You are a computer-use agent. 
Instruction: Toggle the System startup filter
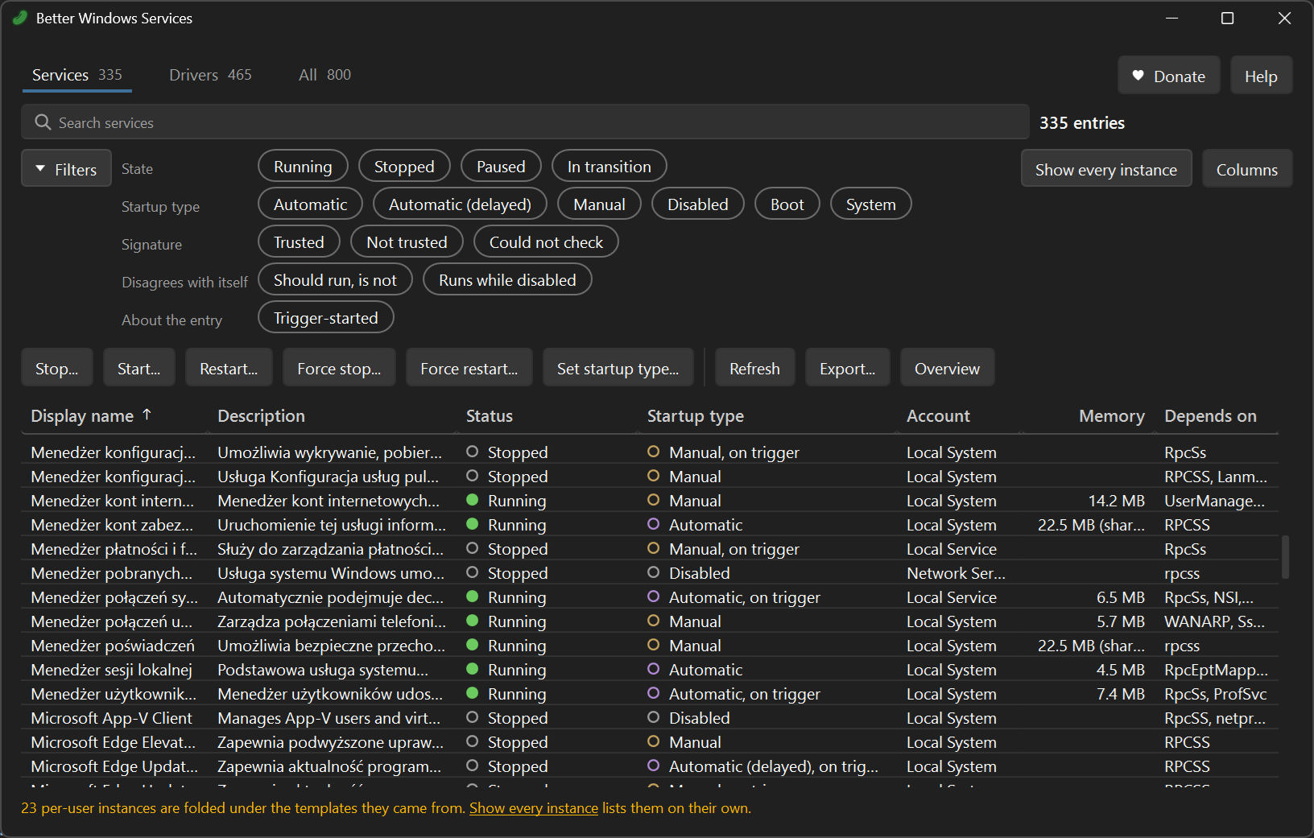[x=870, y=204]
